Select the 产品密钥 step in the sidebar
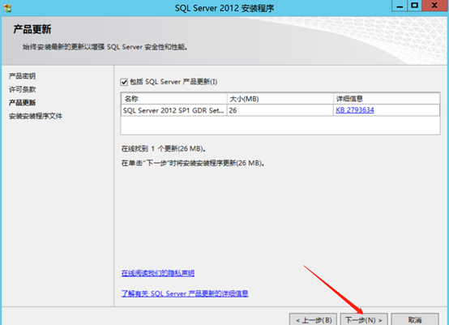The height and width of the screenshot is (325, 449). pos(23,76)
